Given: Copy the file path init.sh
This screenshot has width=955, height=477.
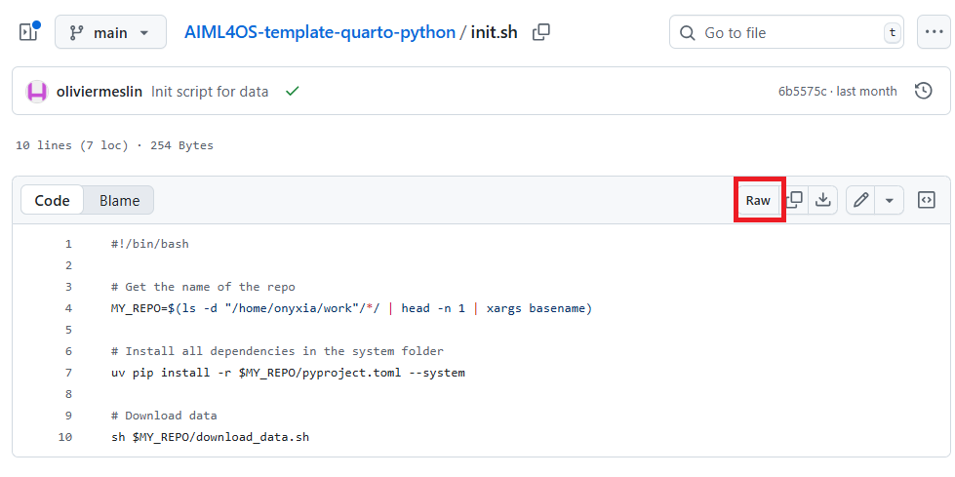Looking at the screenshot, I should (540, 32).
